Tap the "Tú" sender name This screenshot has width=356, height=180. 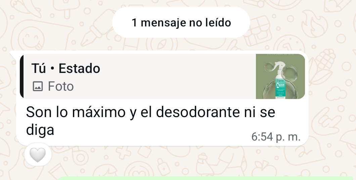click(x=39, y=68)
